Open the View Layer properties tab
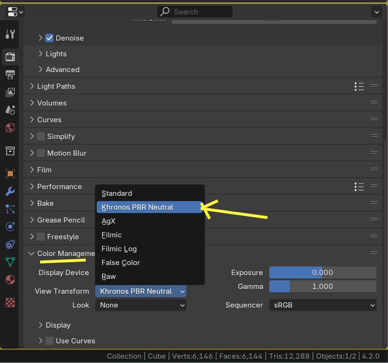Viewport: 388px width, 363px height. point(10,92)
